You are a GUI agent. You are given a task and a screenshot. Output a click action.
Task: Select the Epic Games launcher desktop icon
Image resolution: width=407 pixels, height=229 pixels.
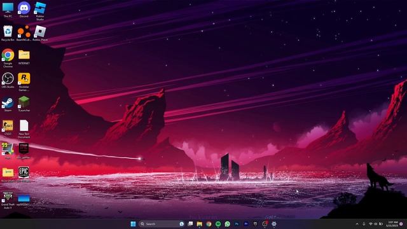[x=24, y=174]
